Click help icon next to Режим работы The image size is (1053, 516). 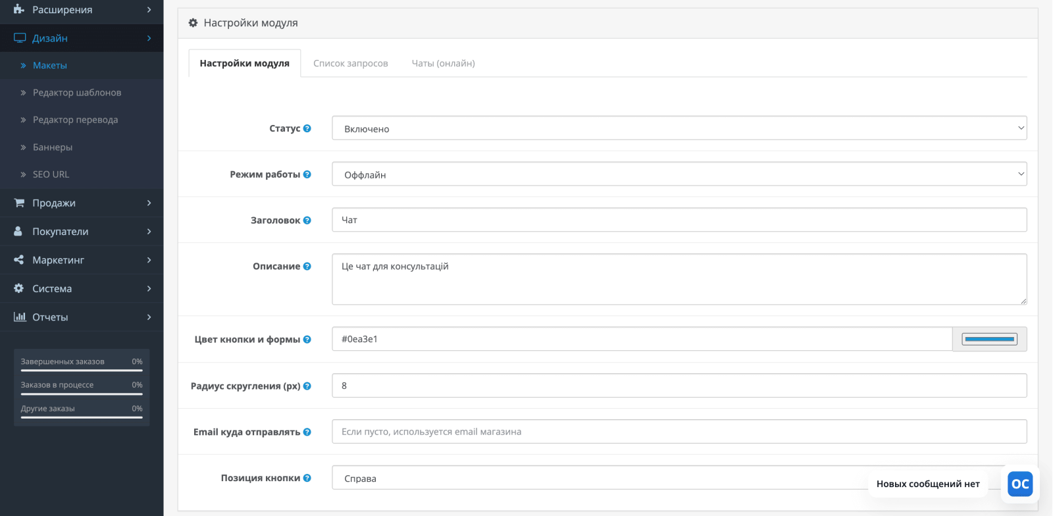(307, 174)
